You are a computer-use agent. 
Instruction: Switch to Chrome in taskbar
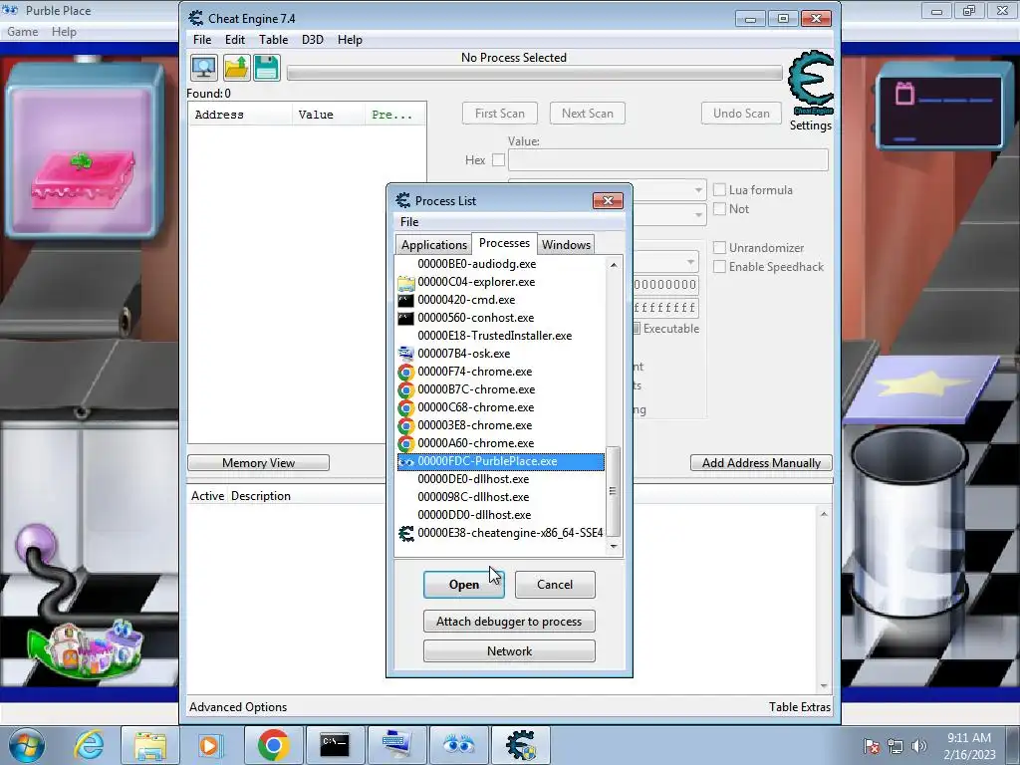click(x=273, y=745)
